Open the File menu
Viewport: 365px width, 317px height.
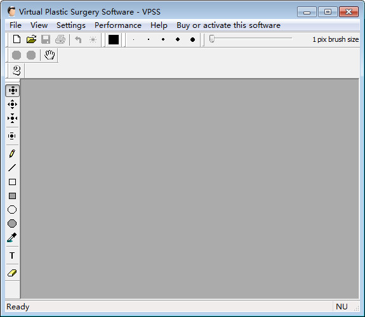coord(15,25)
